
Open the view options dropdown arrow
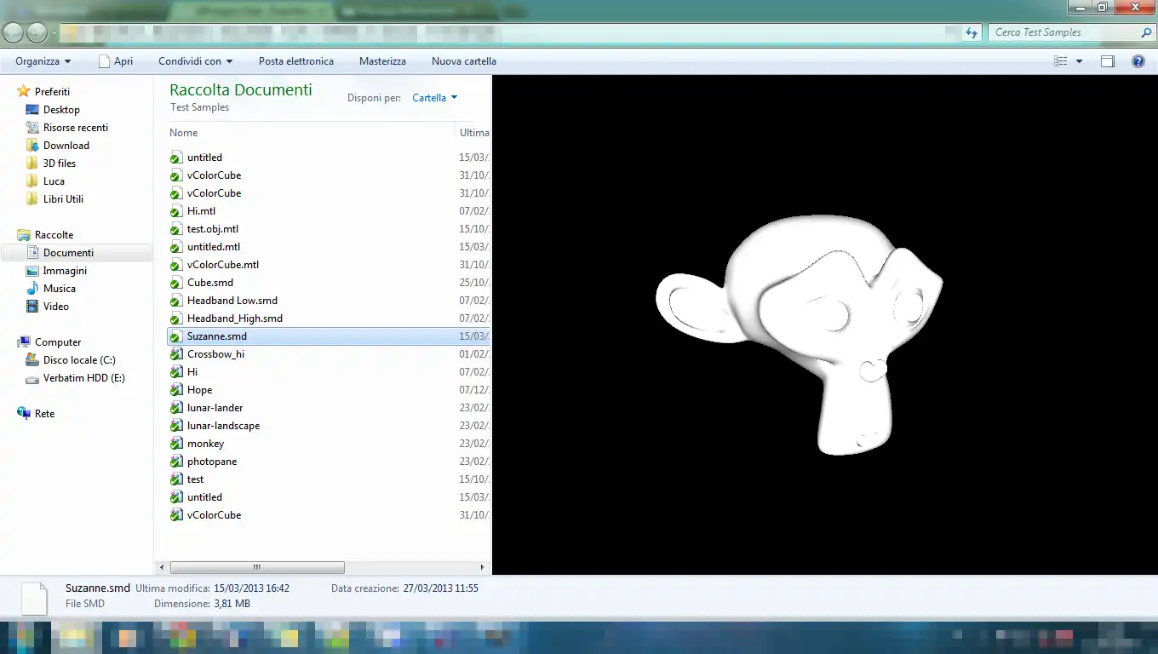coord(1079,61)
